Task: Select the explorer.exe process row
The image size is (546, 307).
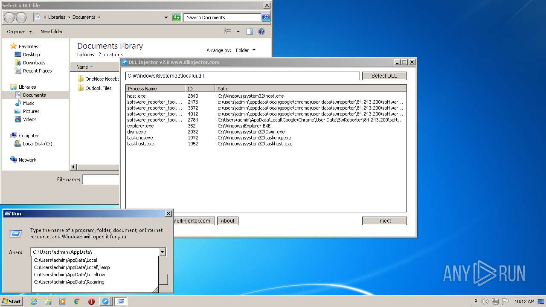Action: pyautogui.click(x=266, y=126)
